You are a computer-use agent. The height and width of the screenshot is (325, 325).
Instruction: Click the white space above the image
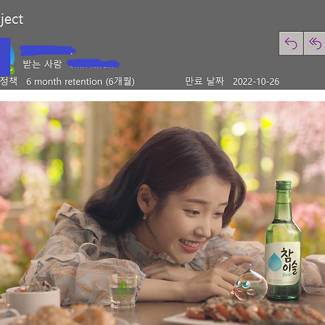[x=162, y=96]
